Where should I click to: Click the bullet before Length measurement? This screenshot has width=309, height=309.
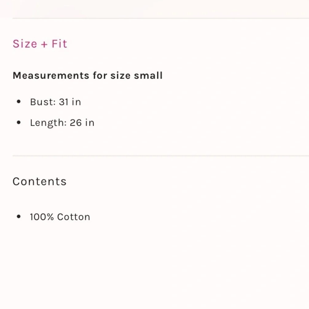click(19, 123)
